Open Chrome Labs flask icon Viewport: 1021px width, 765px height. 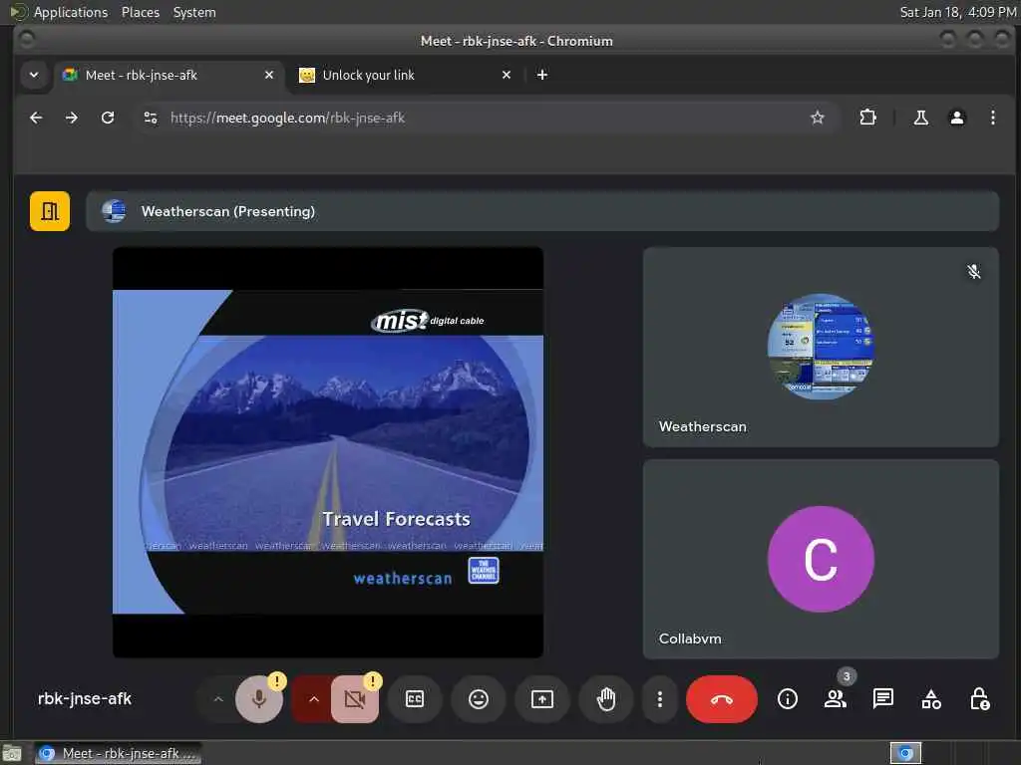coord(920,118)
